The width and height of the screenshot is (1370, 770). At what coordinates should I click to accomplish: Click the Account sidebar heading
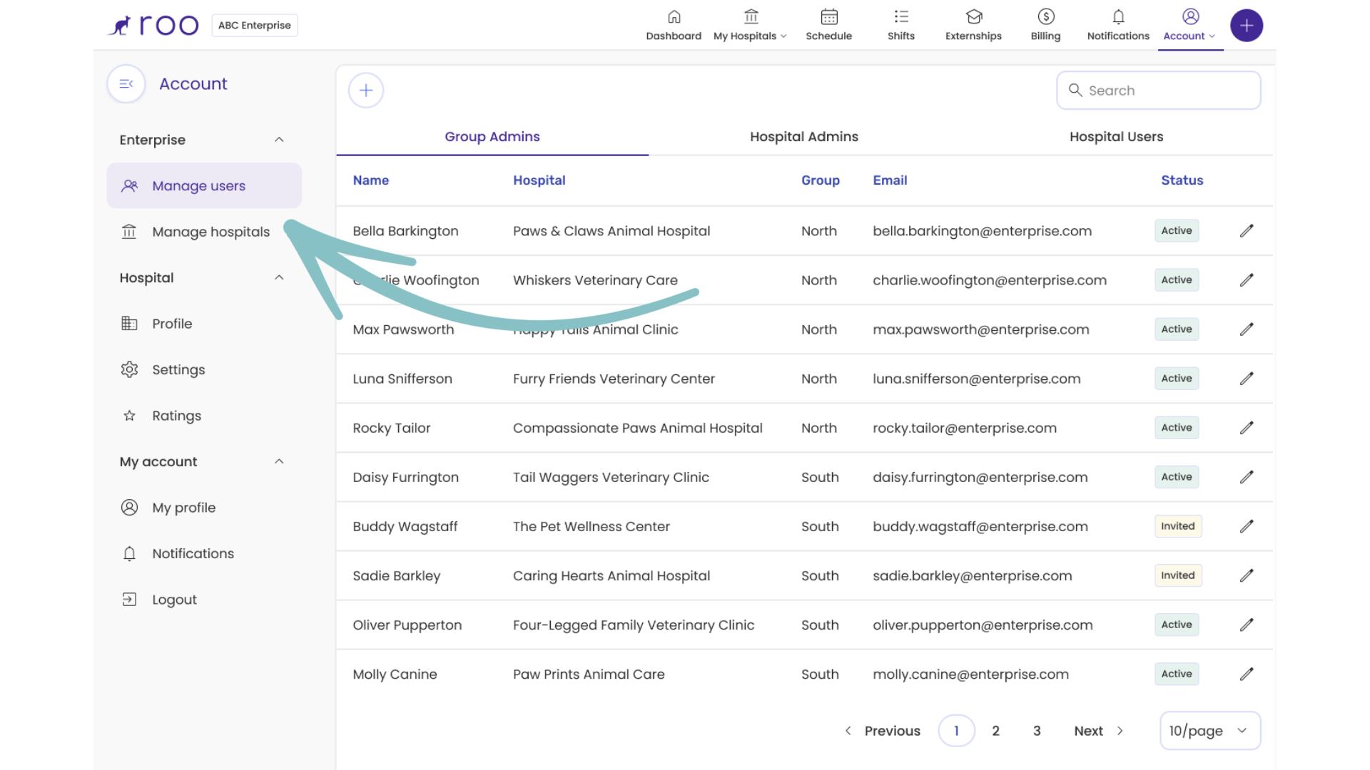(x=193, y=84)
